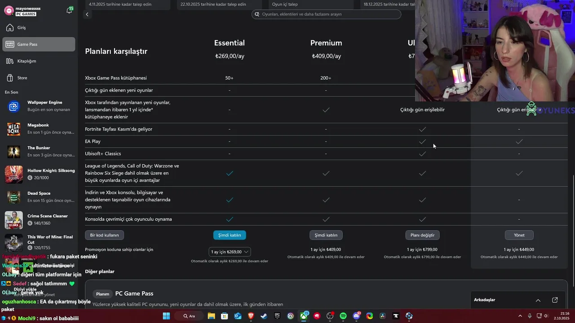Screen dimensions: 575x323
Task: Click the microphone tray icon
Action: click(530, 316)
